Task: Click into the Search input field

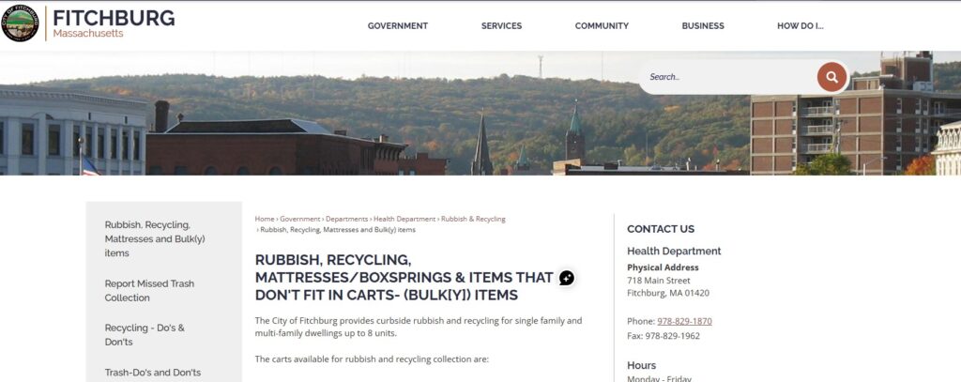Action: (x=729, y=77)
